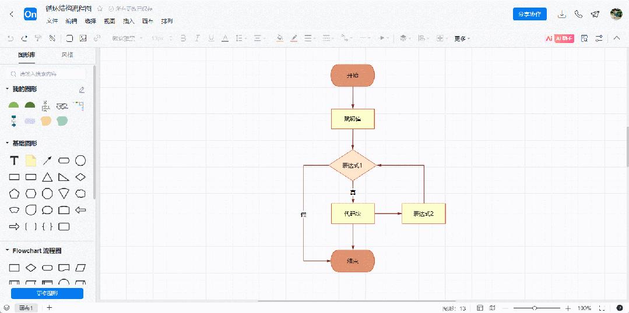Screen dimensions: 629x313
Task: Insert a rounded rectangle shape from toolbar
Action: pyautogui.click(x=69, y=38)
